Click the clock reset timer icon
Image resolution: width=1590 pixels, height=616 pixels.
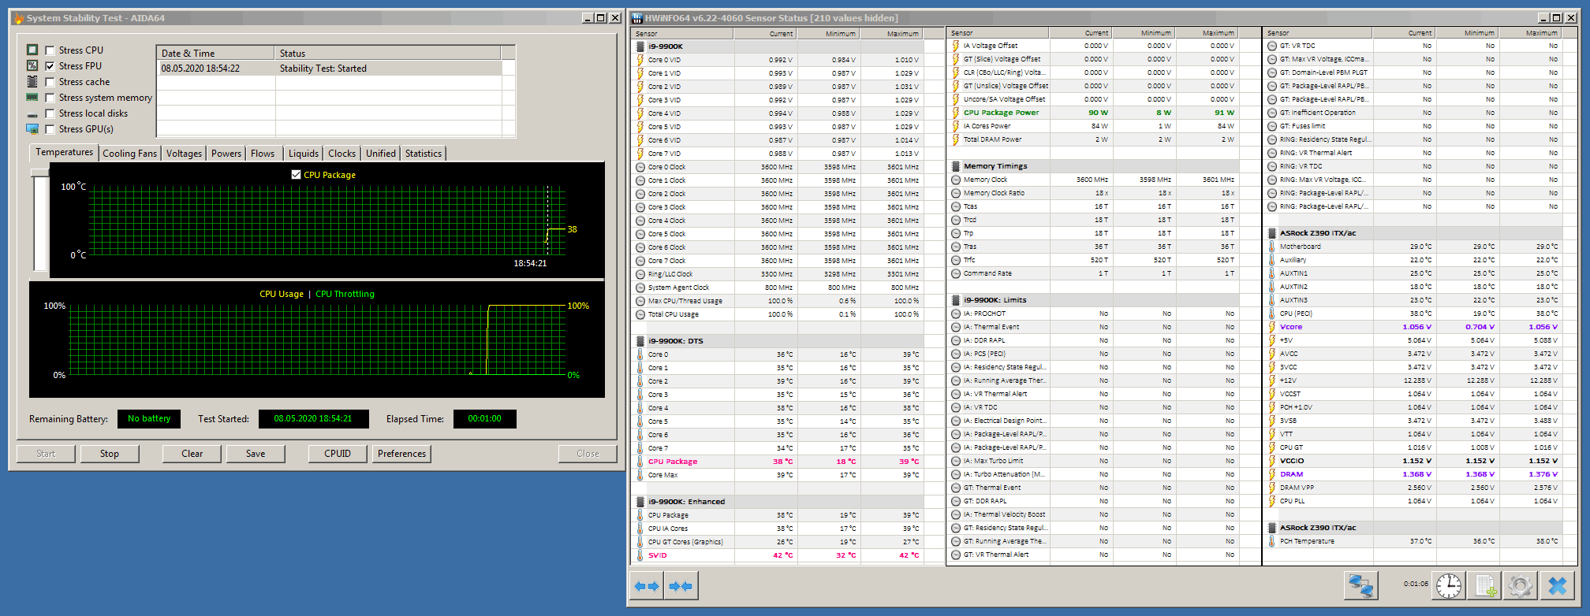point(1448,586)
